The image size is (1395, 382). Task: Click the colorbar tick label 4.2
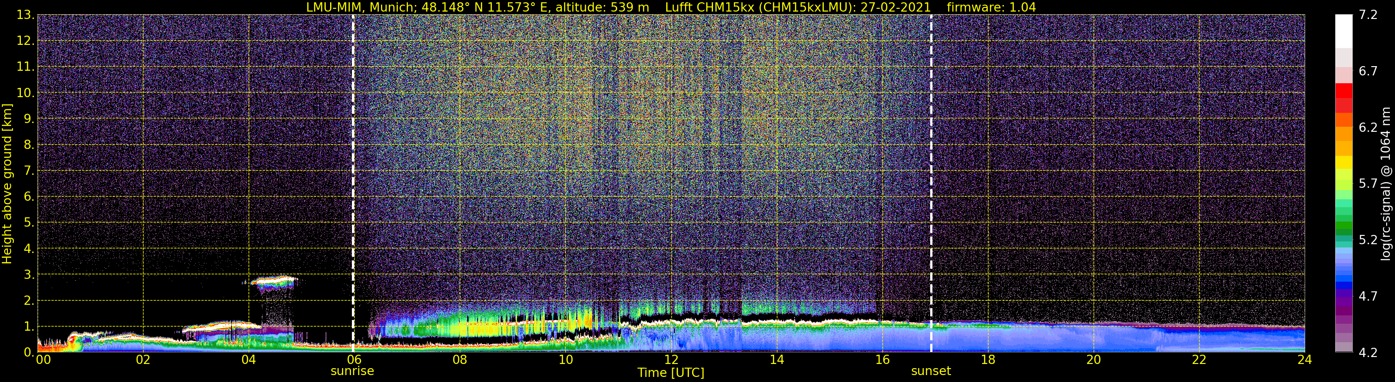(1368, 353)
